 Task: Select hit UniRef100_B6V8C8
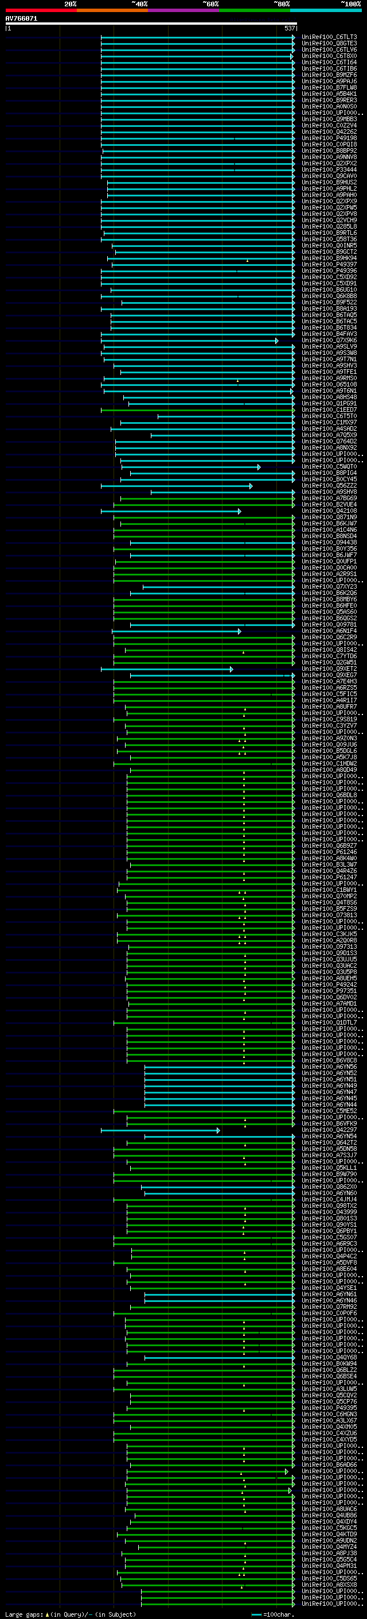[x=329, y=1061]
